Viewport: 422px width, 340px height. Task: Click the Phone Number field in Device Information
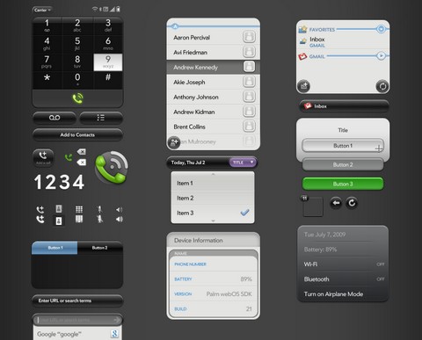click(x=213, y=264)
